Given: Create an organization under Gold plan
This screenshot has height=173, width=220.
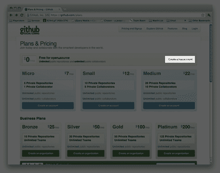Looking at the screenshot, I should coord(131,153).
